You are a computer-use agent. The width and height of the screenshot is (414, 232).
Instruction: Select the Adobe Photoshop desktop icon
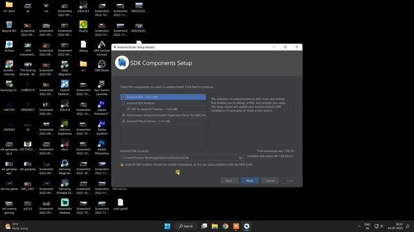click(102, 148)
